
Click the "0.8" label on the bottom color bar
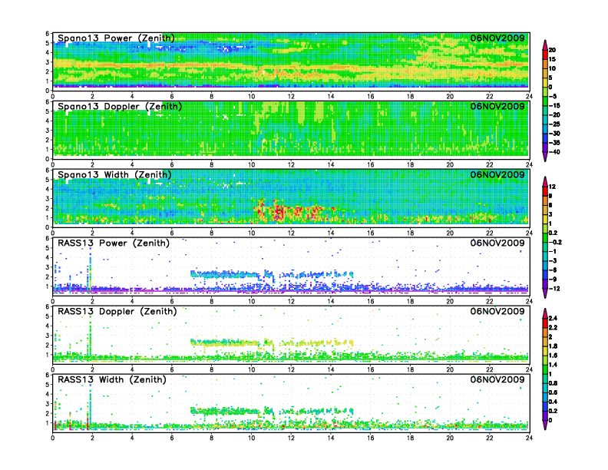(553, 383)
